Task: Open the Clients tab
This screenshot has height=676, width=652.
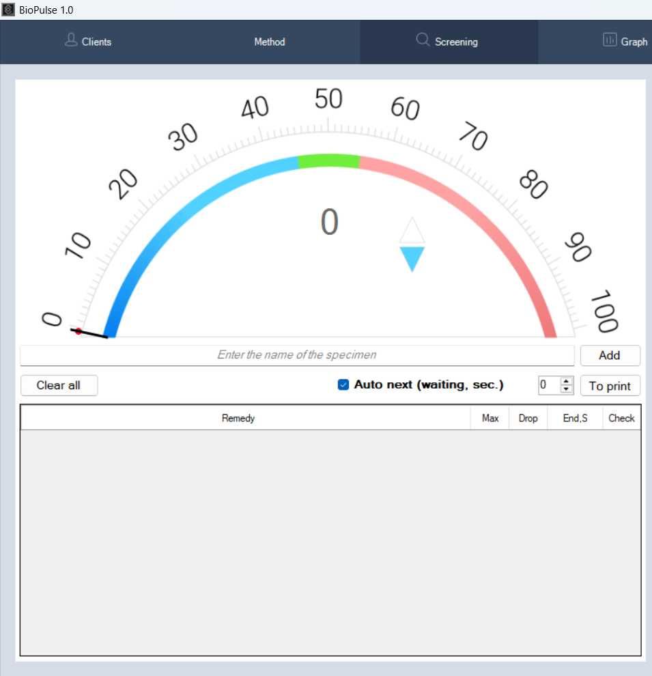Action: [88, 42]
